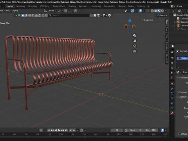
Task: Click the current frame field showing 21
Action: [117, 130]
